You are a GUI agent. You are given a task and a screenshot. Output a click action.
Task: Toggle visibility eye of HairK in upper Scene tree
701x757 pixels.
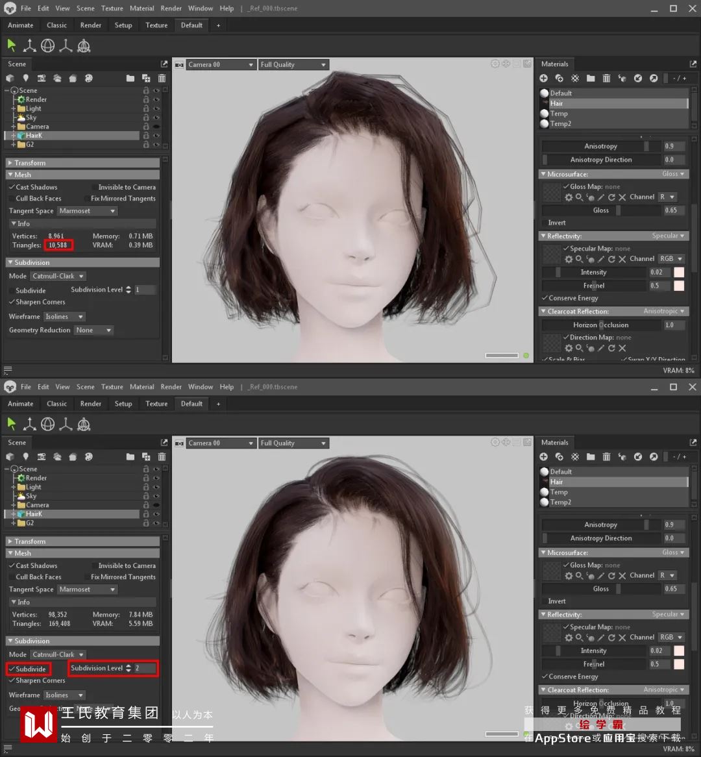(x=156, y=136)
